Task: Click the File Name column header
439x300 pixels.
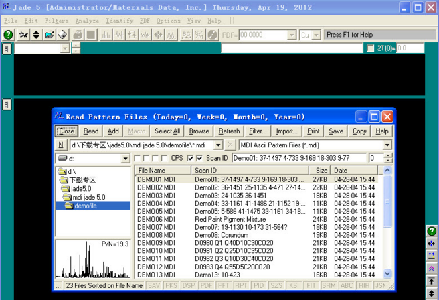Action: coord(163,170)
